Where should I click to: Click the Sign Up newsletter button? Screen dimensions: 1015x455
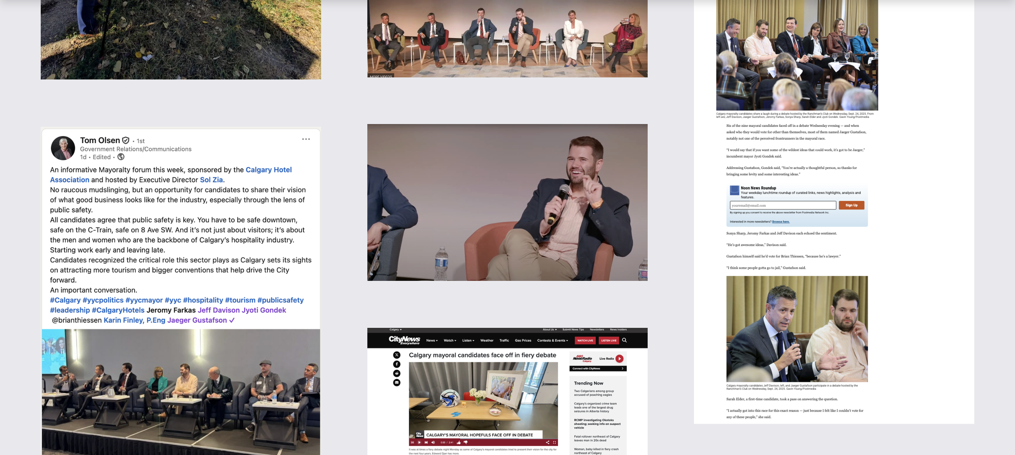851,205
